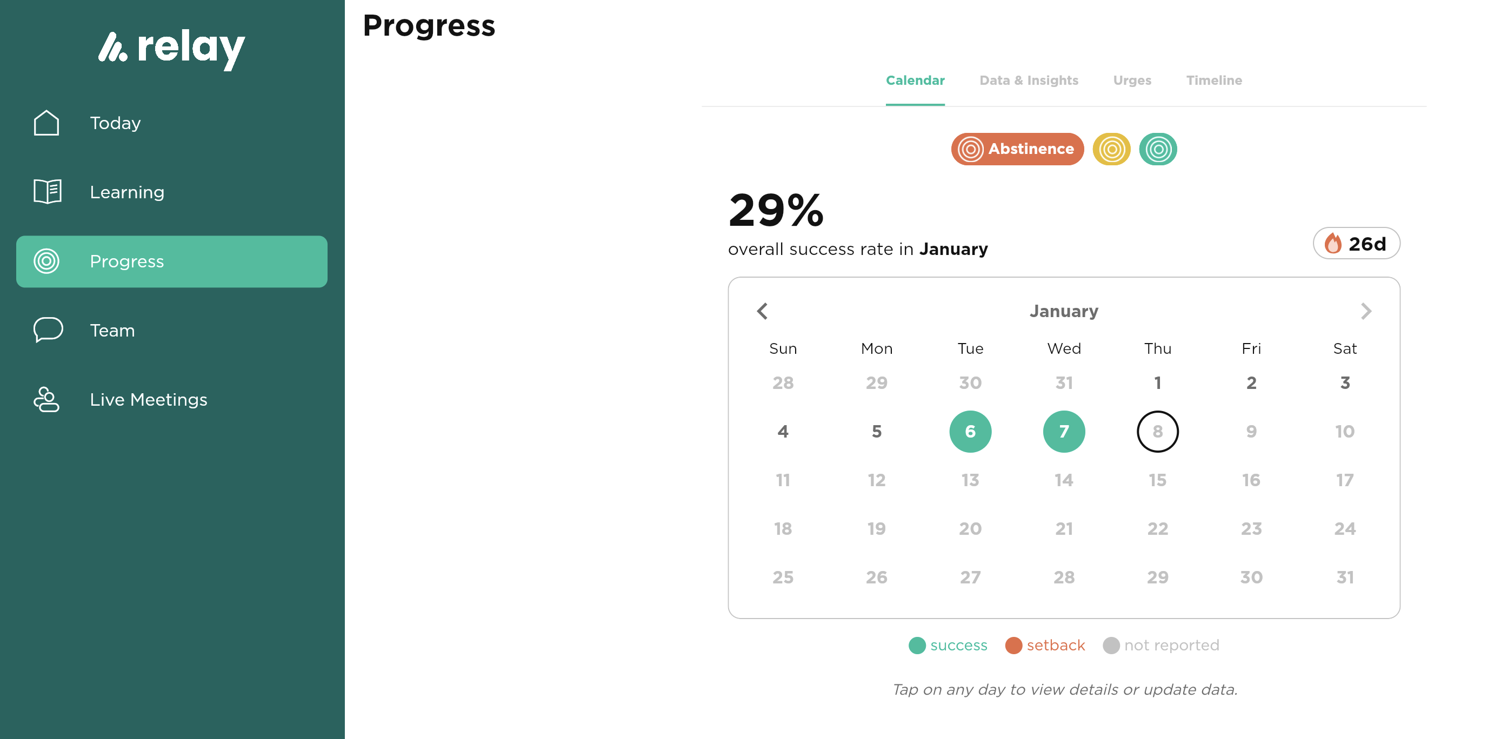Image resolution: width=1494 pixels, height=739 pixels.
Task: Open Team via the chat bubble icon
Action: click(46, 330)
